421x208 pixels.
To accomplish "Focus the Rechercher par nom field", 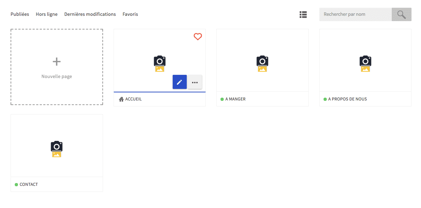I will tap(355, 14).
